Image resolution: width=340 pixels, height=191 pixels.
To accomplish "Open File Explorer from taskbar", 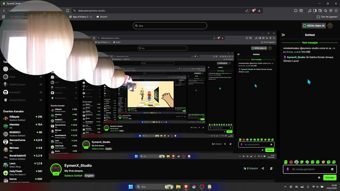I will point(178,187).
